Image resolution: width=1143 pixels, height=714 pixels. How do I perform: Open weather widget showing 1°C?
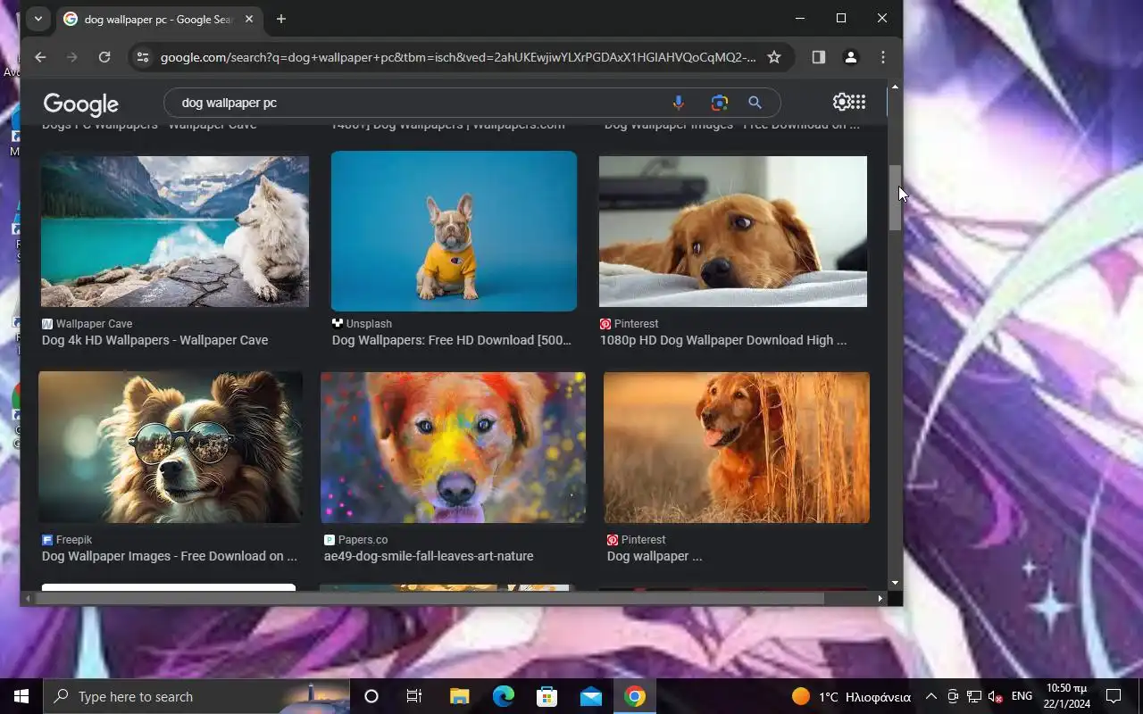point(851,696)
